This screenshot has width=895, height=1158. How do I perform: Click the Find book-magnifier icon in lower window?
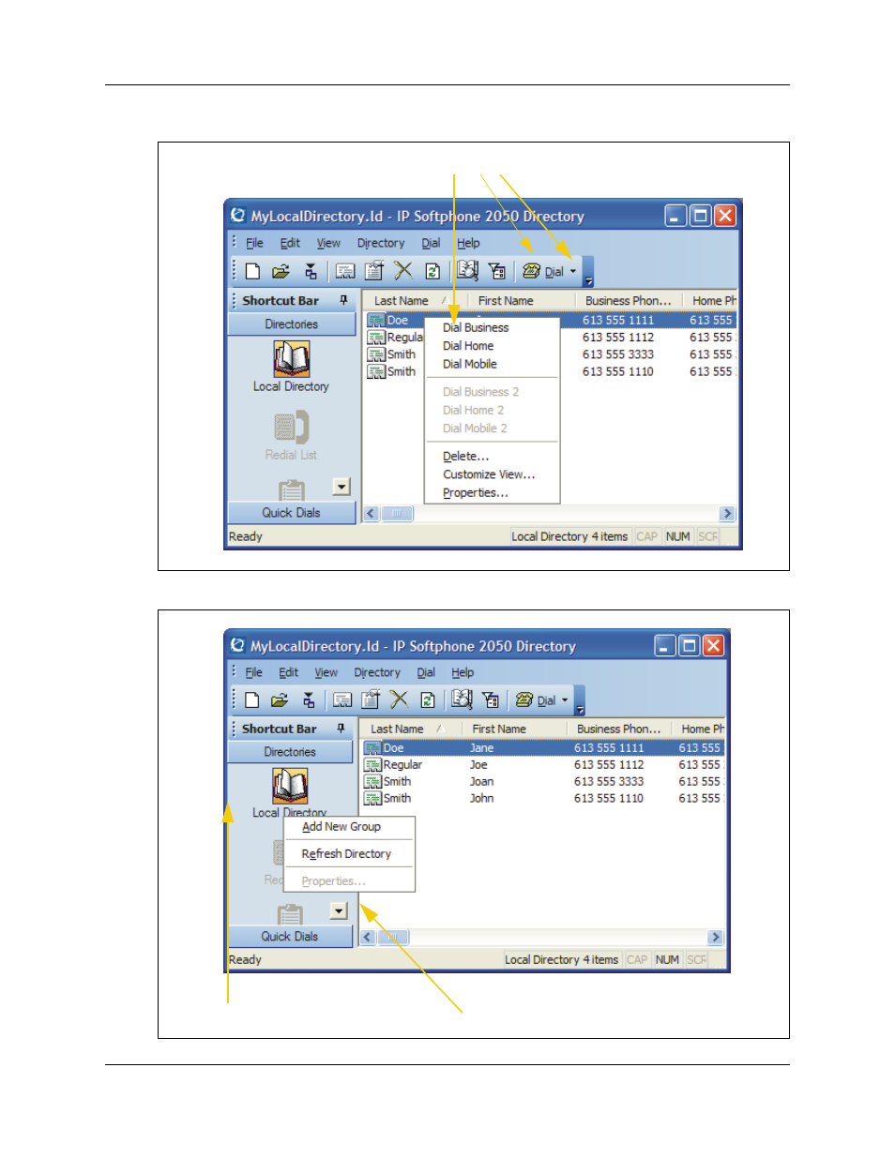pos(462,699)
